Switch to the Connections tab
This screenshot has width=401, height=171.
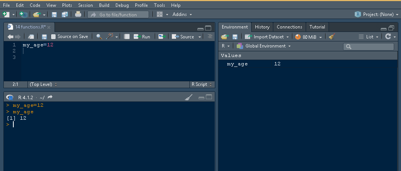[x=289, y=27]
